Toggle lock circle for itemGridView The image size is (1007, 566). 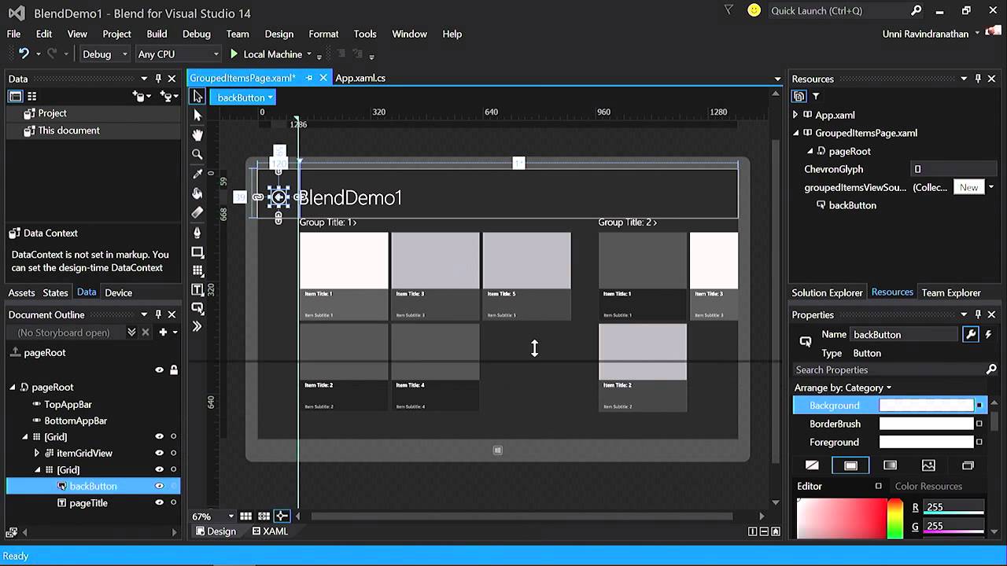[x=174, y=454]
